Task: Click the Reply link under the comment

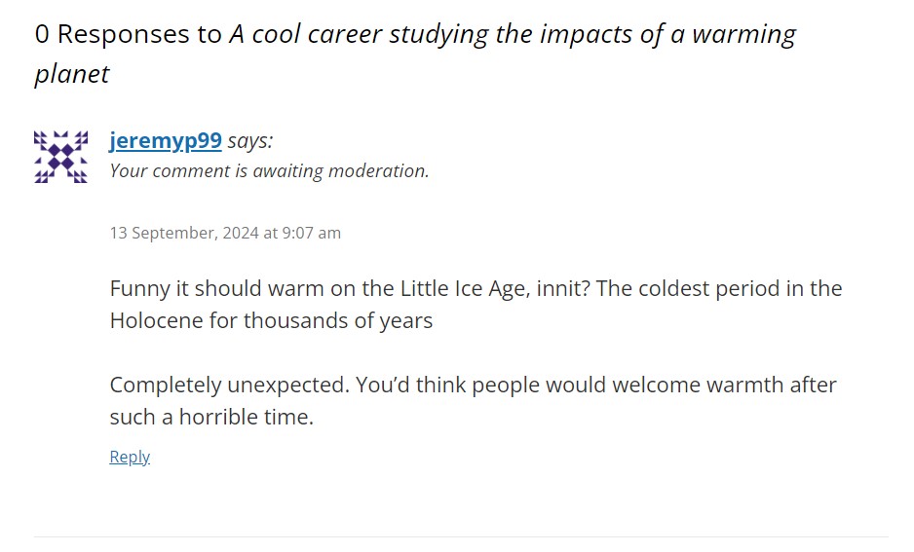Action: (x=130, y=457)
